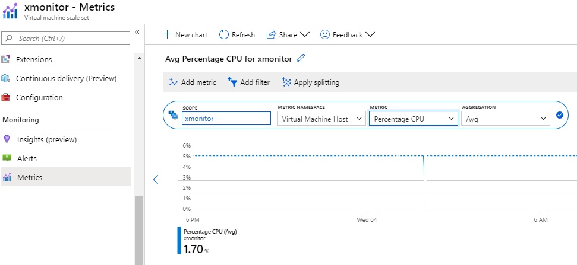Pan chart left with the arrow
Viewport: 577px width, 265px height.
(156, 179)
